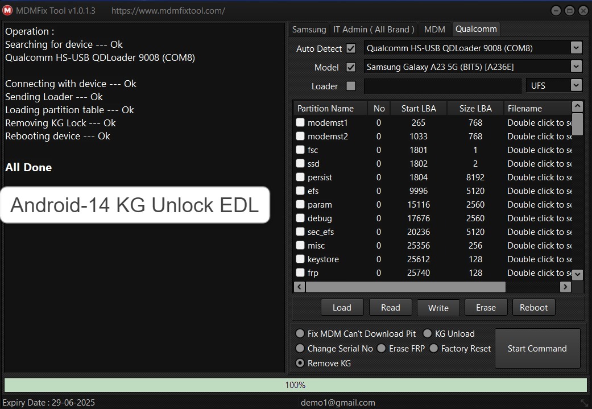Open the Samsung Galaxy A23 model dropdown

pyautogui.click(x=576, y=67)
